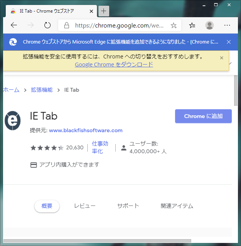The height and width of the screenshot is (246, 241).
Task: Open the 仕事効率化 category link
Action: coord(100,147)
